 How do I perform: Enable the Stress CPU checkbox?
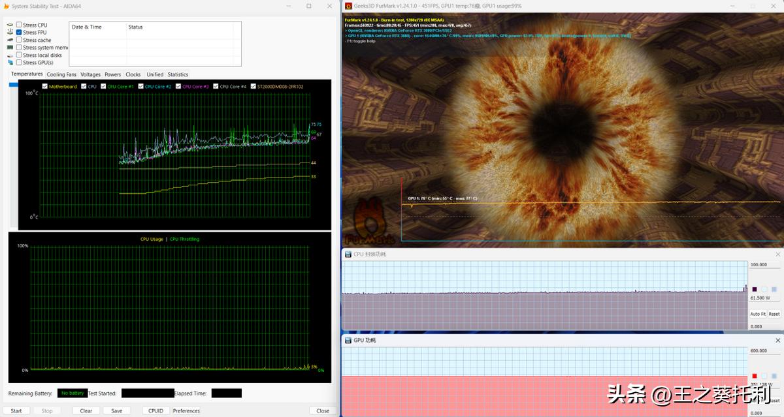coord(19,25)
